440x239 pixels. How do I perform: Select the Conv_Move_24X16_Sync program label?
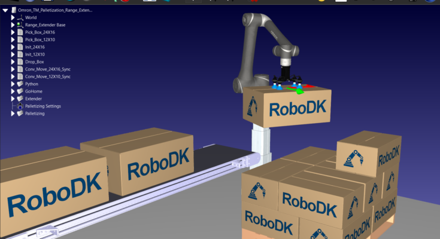pyautogui.click(x=47, y=69)
